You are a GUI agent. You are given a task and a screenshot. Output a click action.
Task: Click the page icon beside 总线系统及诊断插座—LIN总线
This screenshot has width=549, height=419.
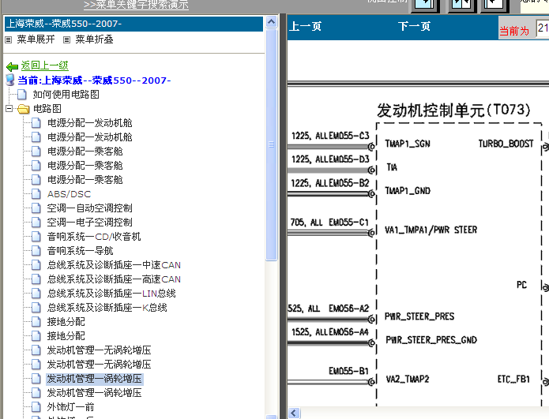(36, 293)
